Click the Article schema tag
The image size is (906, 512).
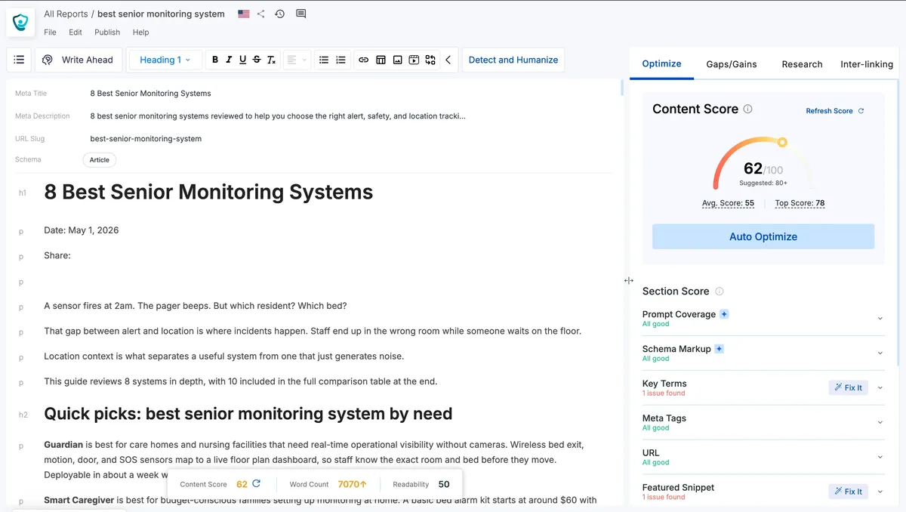pyautogui.click(x=100, y=160)
